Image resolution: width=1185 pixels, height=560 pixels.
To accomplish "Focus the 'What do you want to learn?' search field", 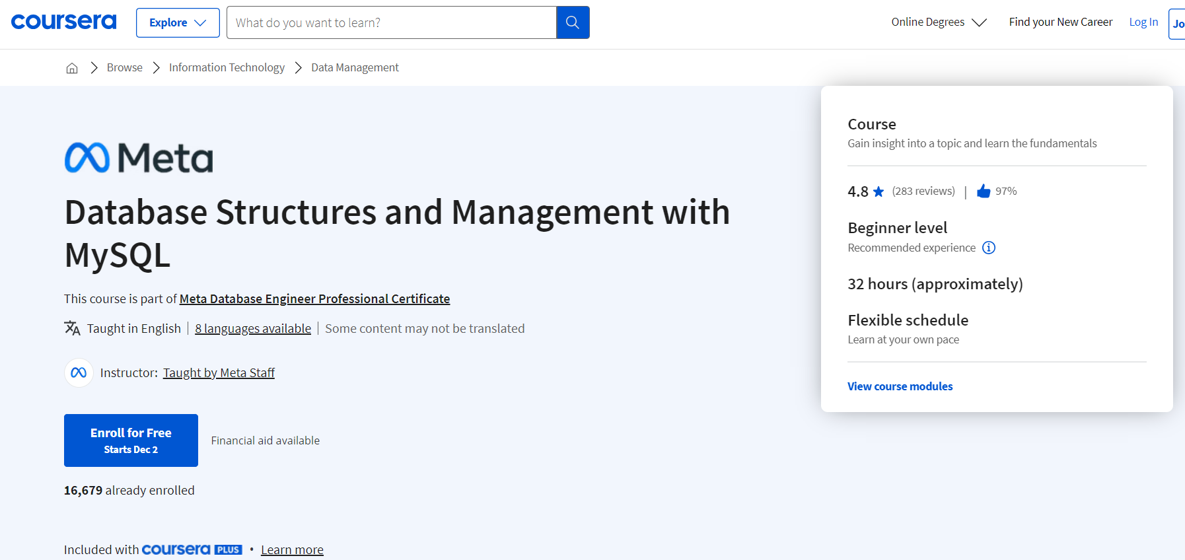I will 391,22.
